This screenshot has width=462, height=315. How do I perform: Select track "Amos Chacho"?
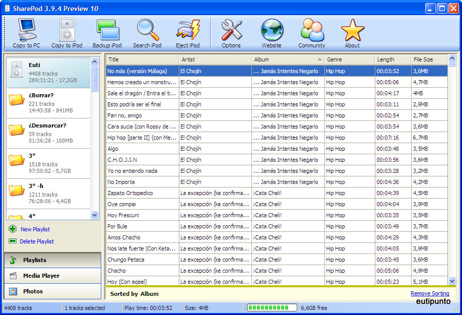pyautogui.click(x=142, y=237)
